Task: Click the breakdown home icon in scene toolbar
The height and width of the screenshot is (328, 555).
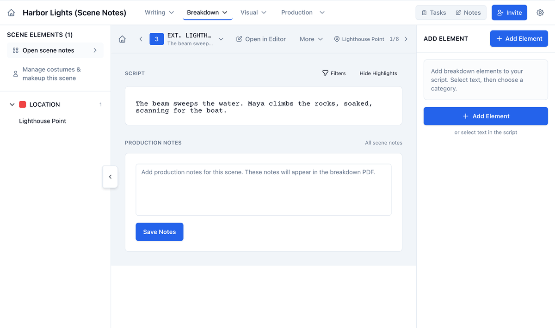Action: click(122, 39)
